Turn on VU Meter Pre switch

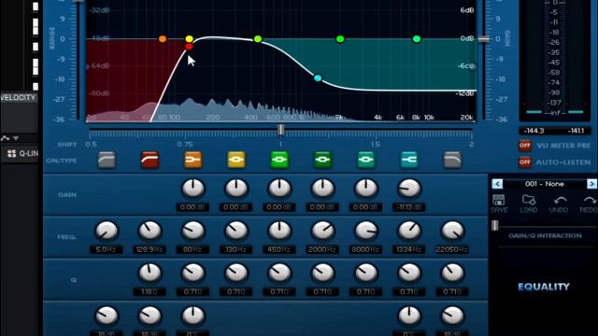(x=525, y=146)
